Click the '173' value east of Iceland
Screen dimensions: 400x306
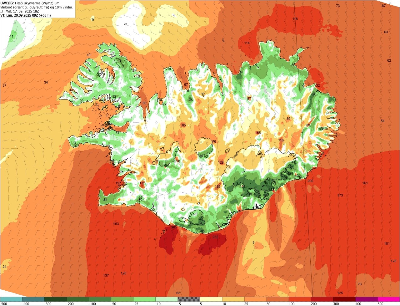tap(340, 195)
